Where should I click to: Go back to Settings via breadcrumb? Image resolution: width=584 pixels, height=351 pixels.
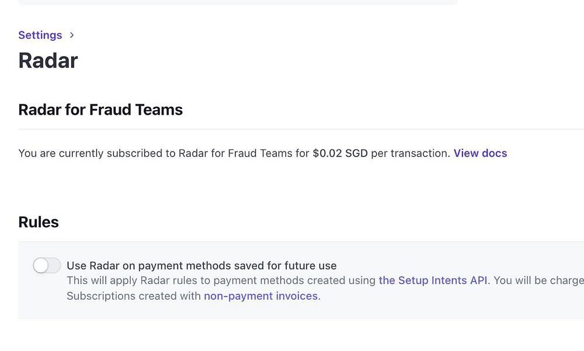(x=40, y=35)
